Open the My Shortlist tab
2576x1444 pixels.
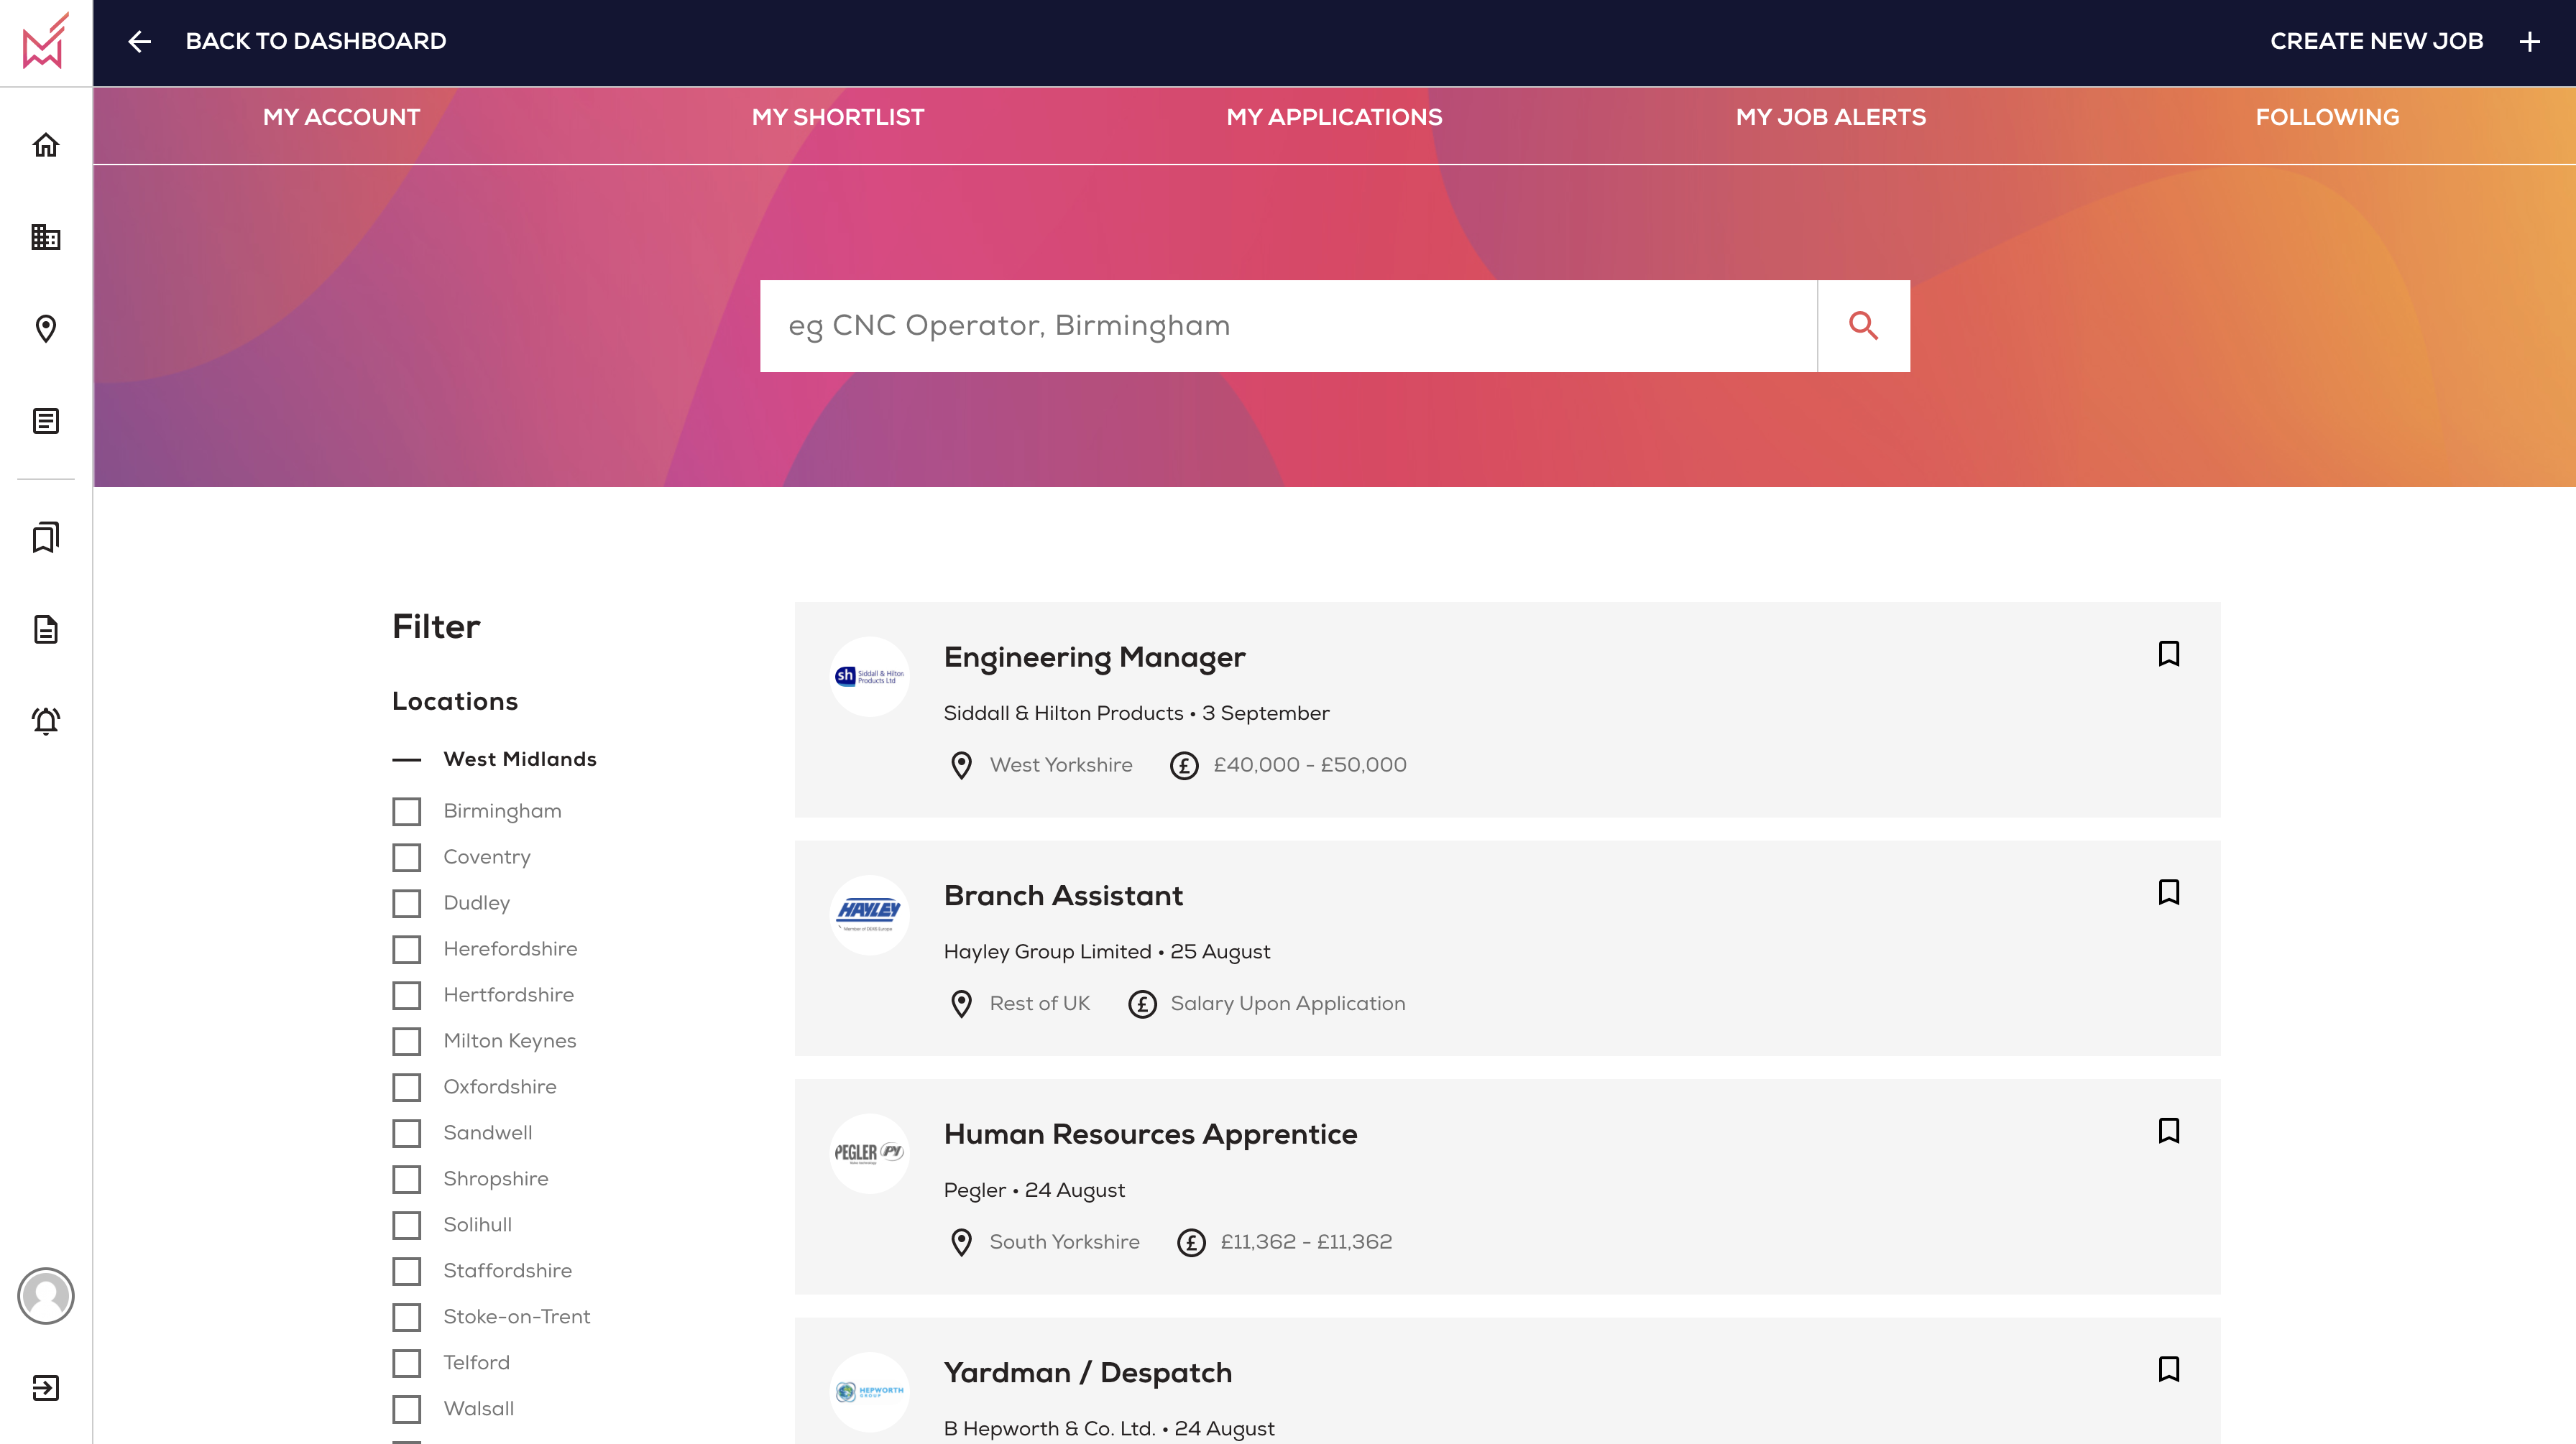pos(838,117)
